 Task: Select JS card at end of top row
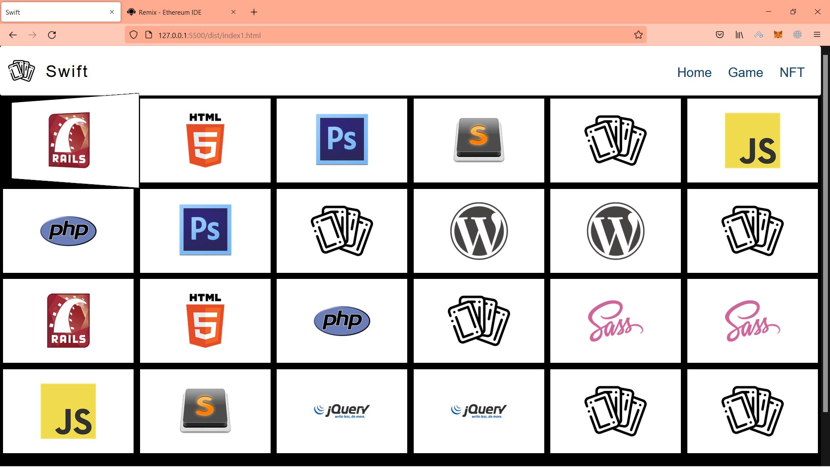753,141
